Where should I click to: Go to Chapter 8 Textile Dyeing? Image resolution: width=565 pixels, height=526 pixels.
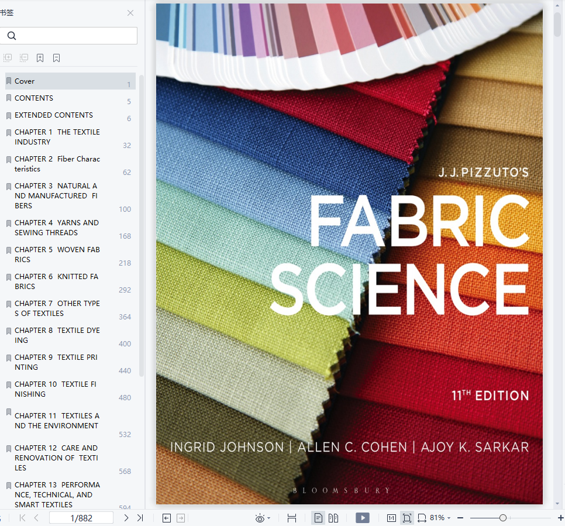[70, 335]
